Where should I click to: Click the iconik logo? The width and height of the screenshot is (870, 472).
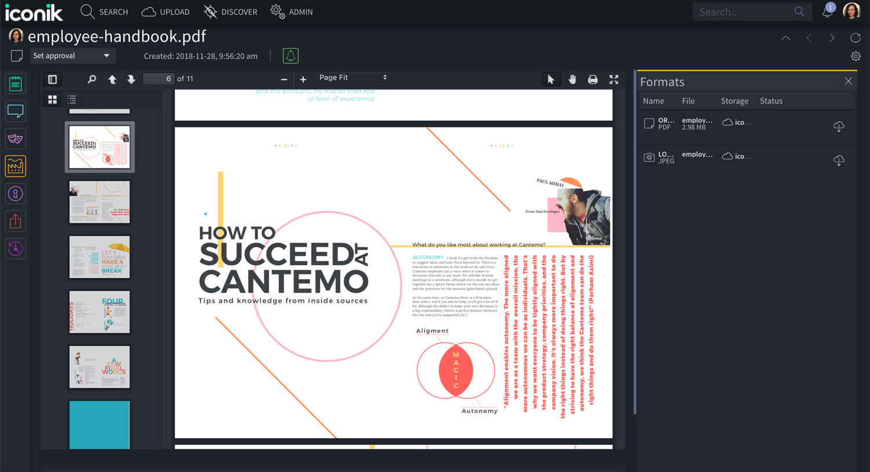34,12
